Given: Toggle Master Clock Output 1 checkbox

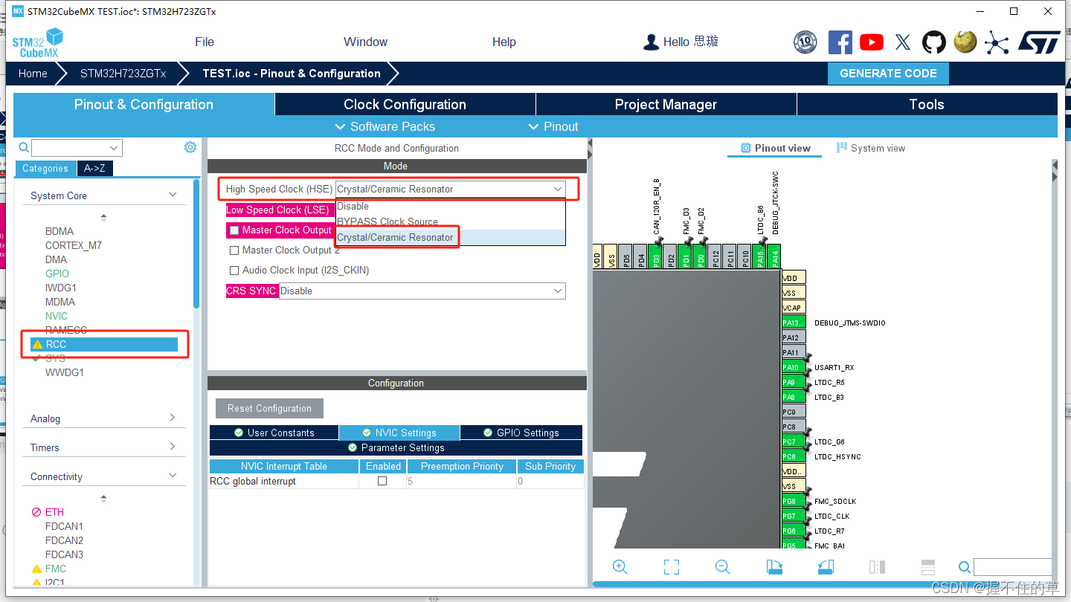Looking at the screenshot, I should (234, 230).
